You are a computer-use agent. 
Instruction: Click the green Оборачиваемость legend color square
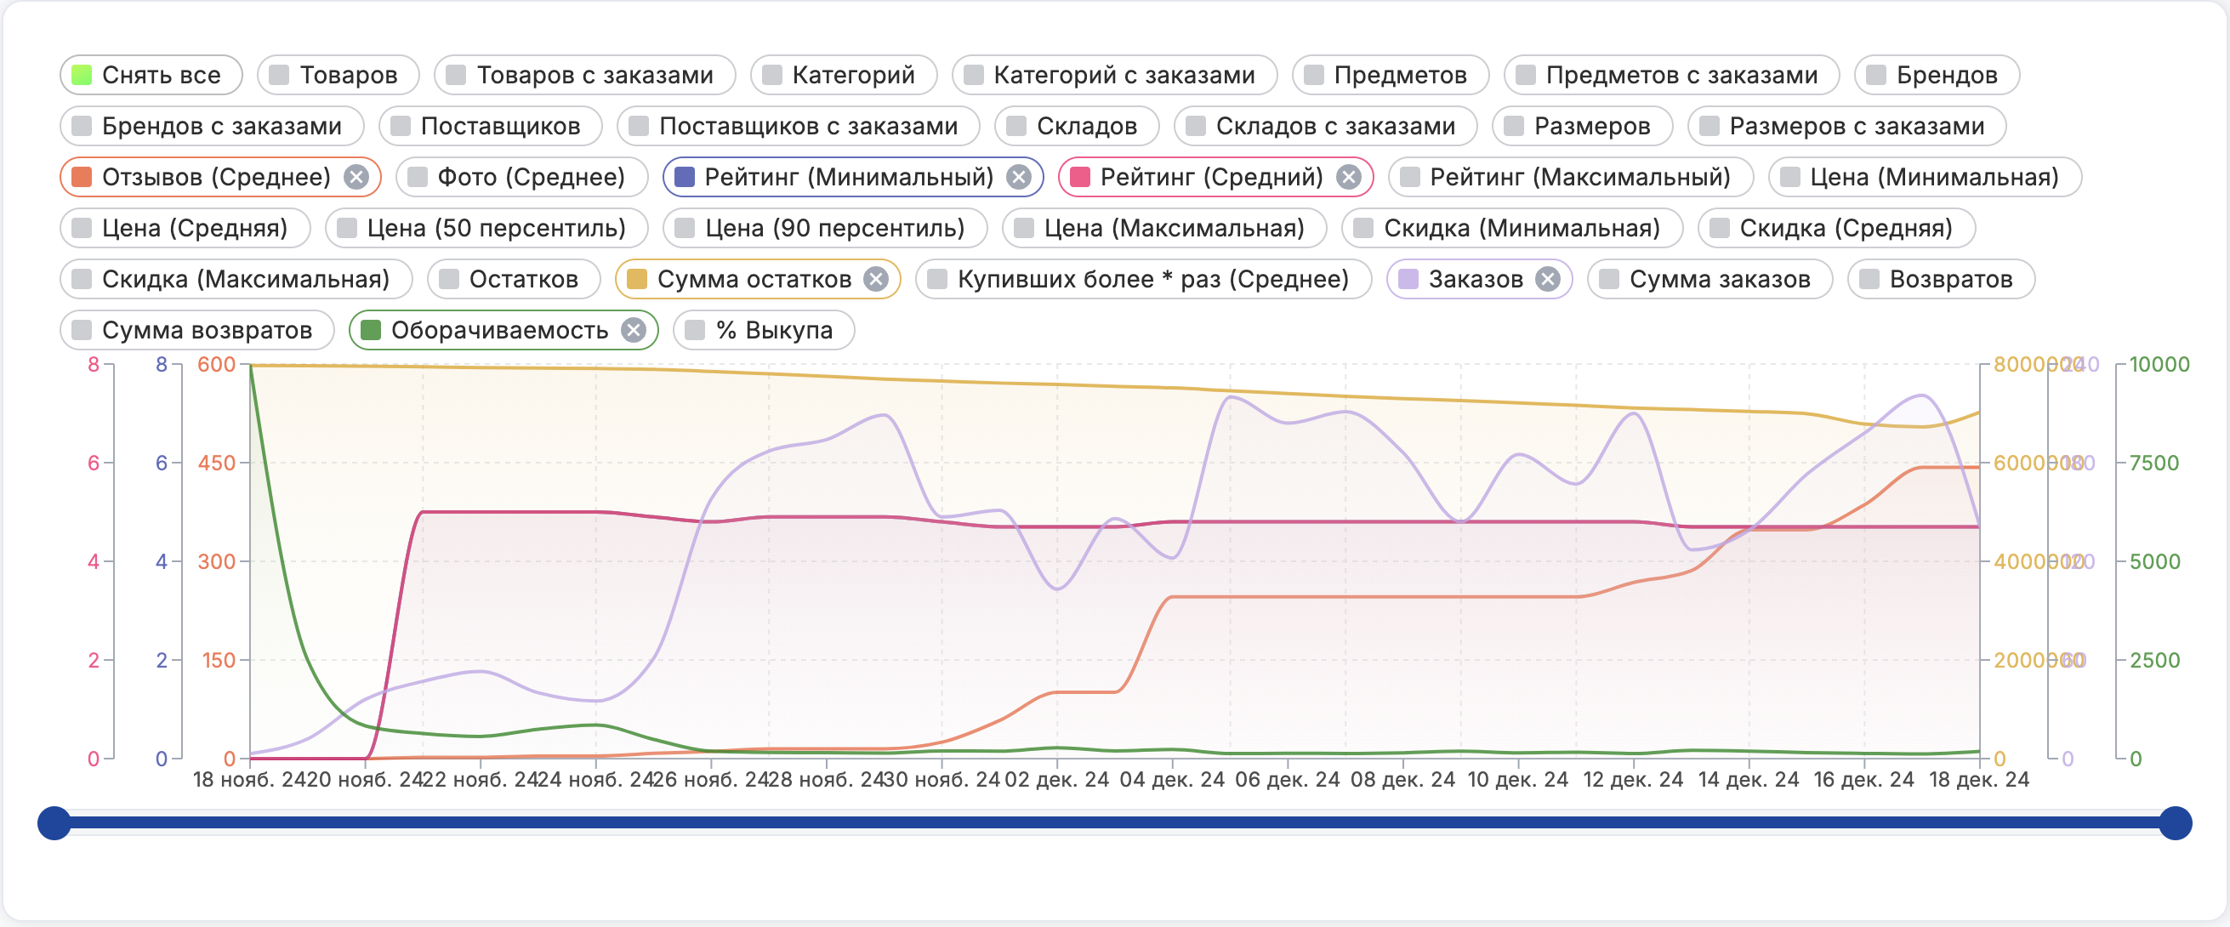(x=371, y=331)
